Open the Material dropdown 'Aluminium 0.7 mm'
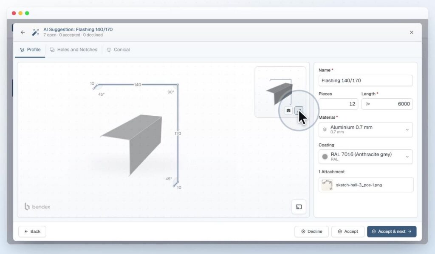The image size is (435, 254). pos(365,129)
